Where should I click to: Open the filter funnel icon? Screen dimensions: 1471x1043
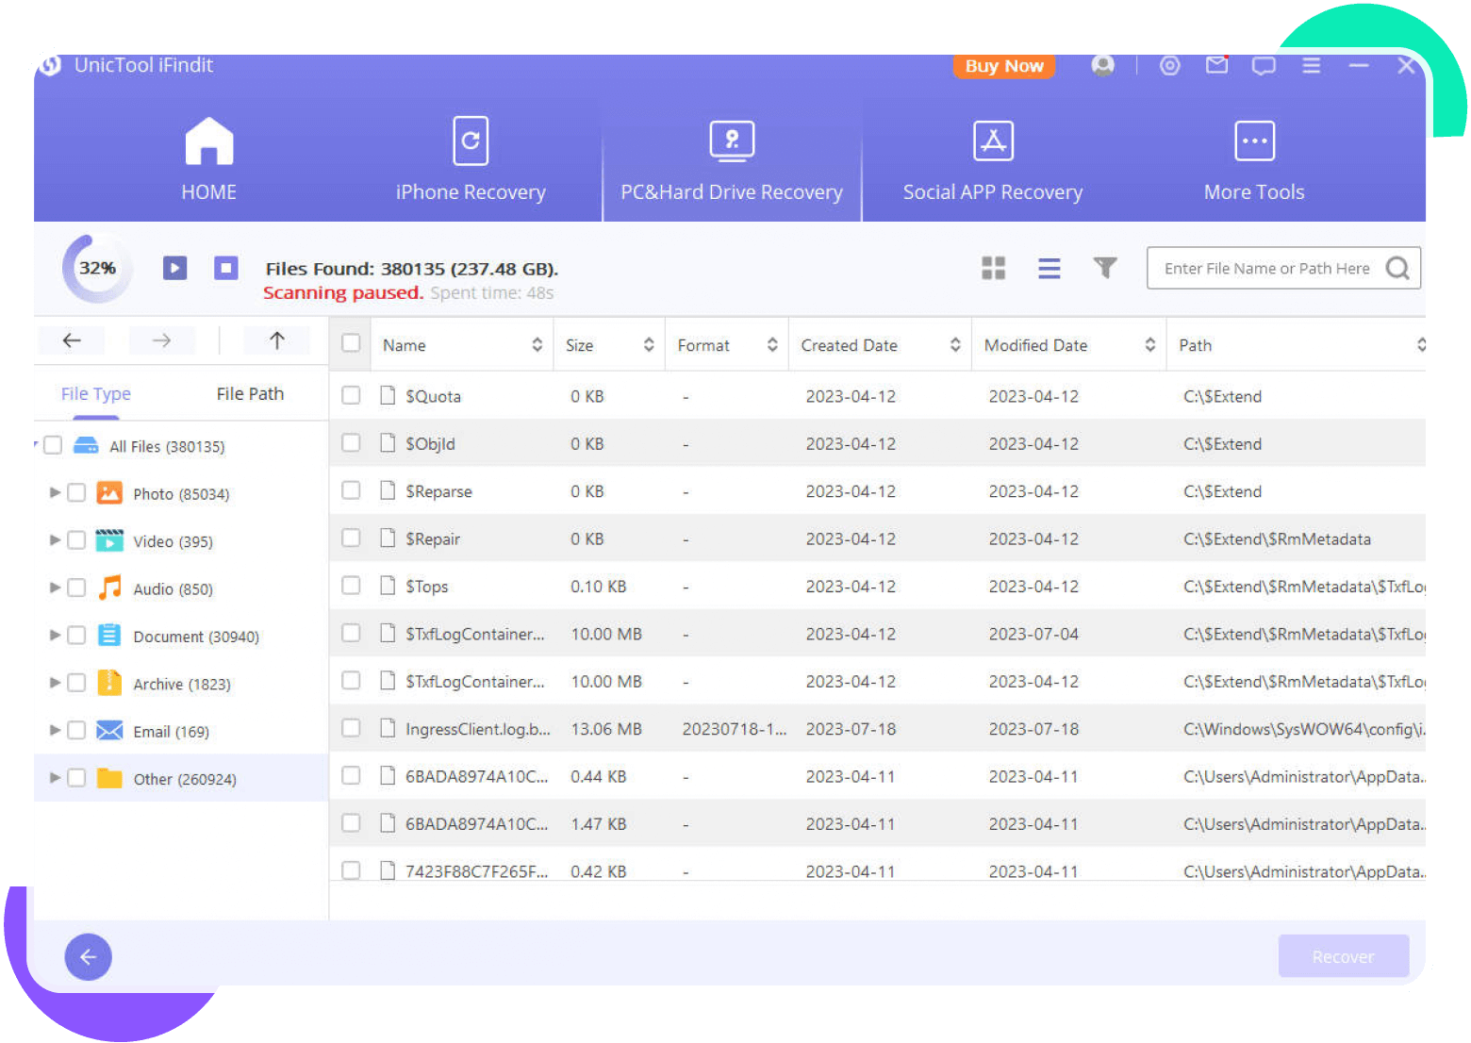(1105, 268)
